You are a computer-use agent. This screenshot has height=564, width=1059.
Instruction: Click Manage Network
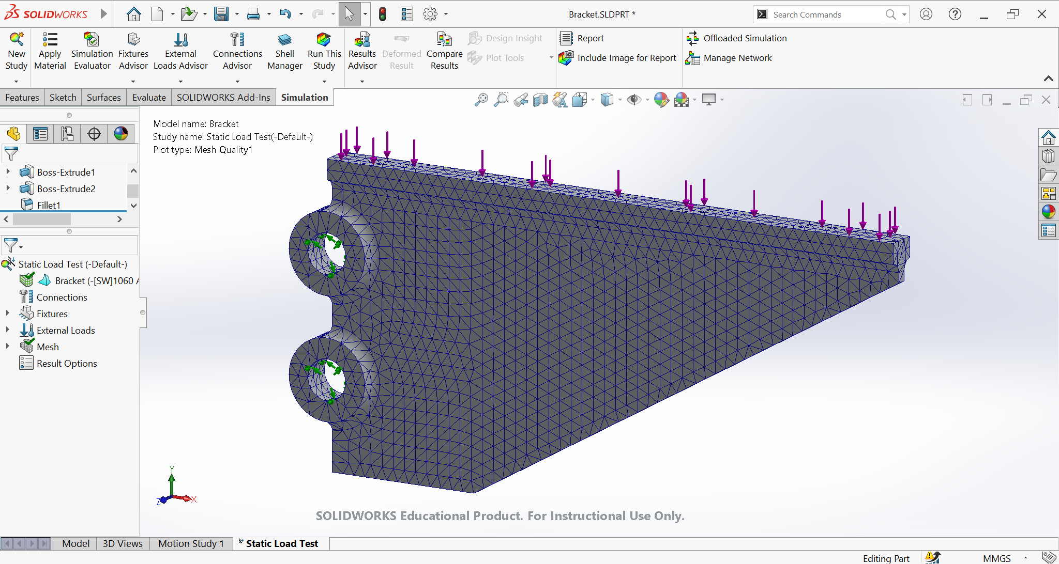[729, 58]
